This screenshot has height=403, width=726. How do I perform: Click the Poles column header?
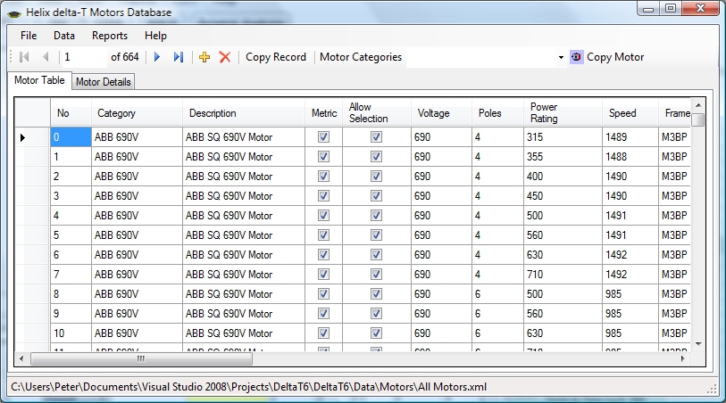click(497, 112)
